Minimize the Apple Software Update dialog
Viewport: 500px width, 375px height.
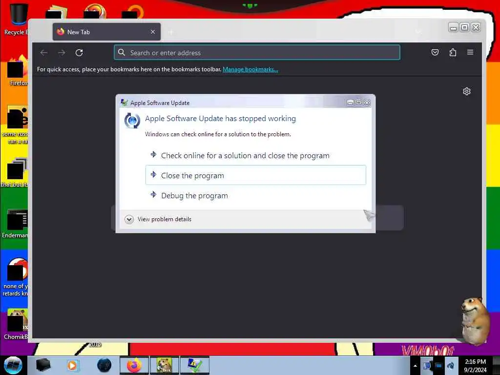click(350, 103)
